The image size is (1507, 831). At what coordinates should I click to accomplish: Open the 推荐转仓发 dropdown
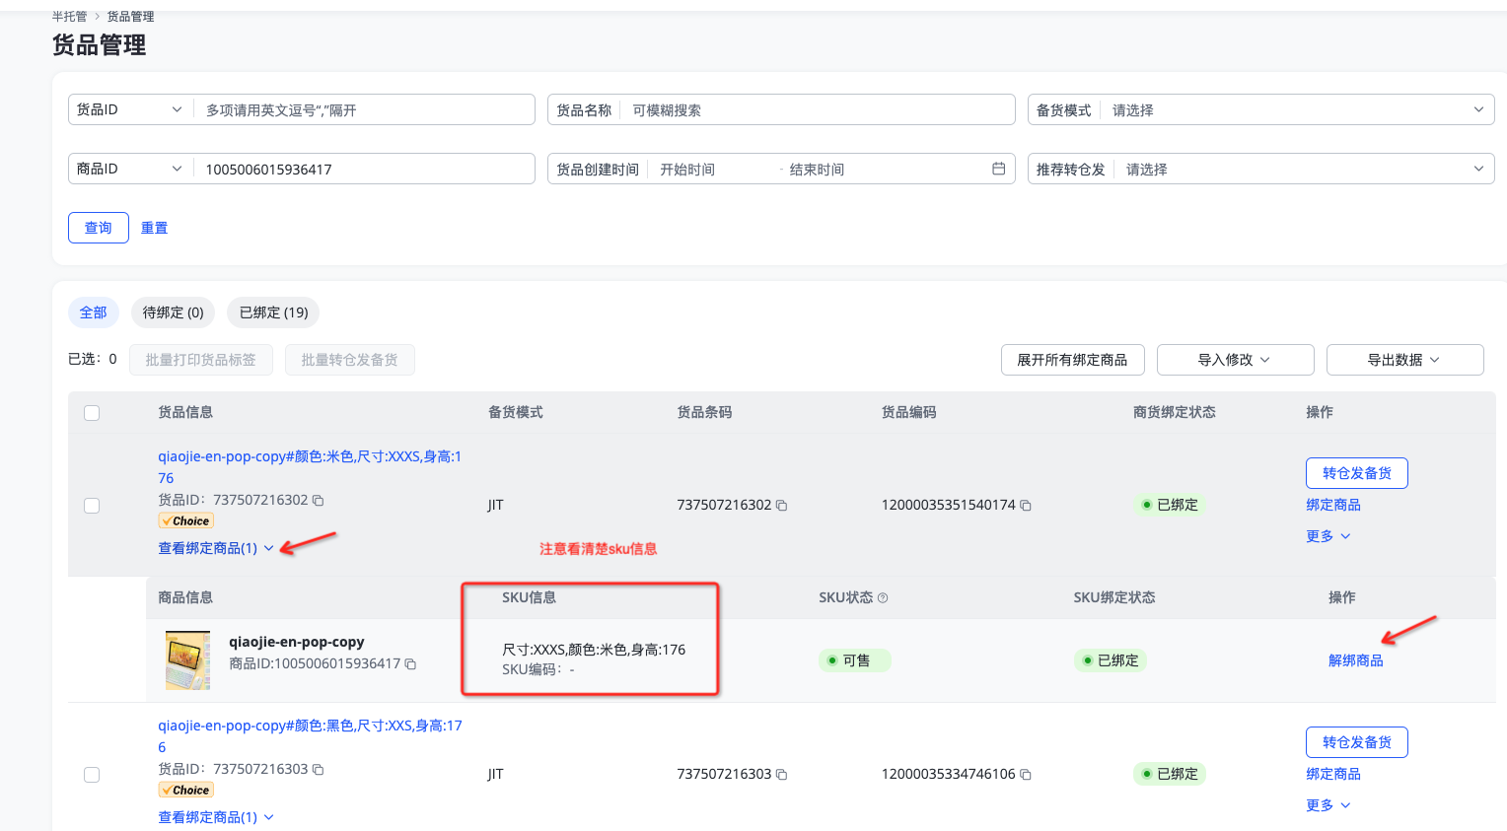tap(1260, 170)
